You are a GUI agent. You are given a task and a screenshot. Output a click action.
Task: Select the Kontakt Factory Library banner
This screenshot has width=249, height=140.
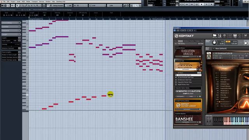188,105
